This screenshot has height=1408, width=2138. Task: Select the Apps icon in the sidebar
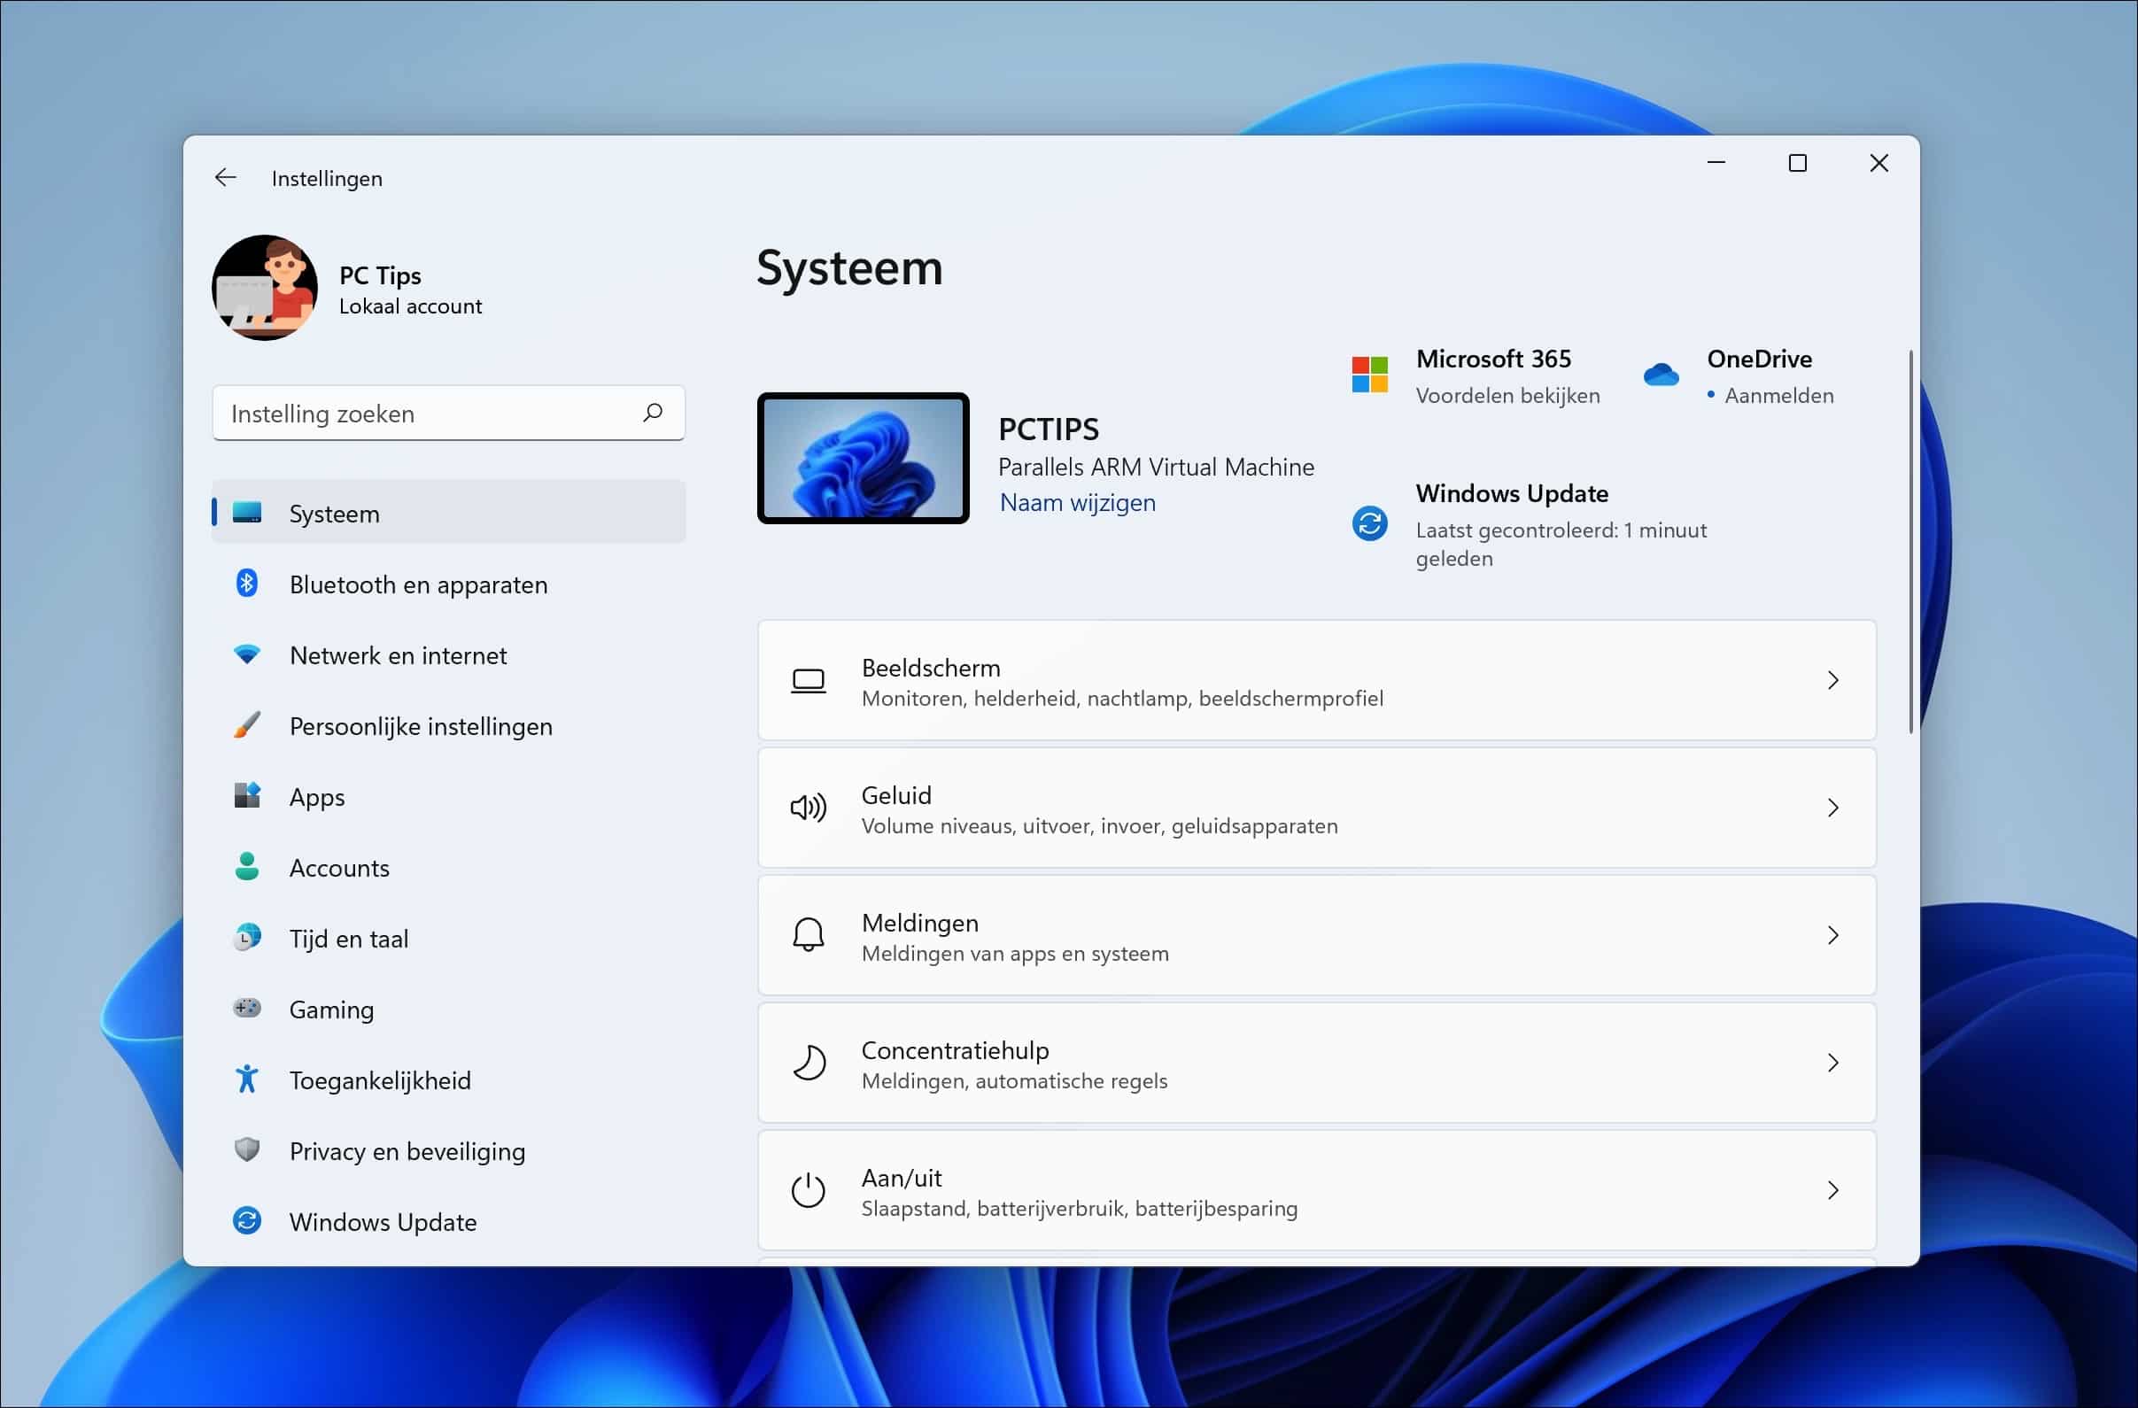pos(247,795)
